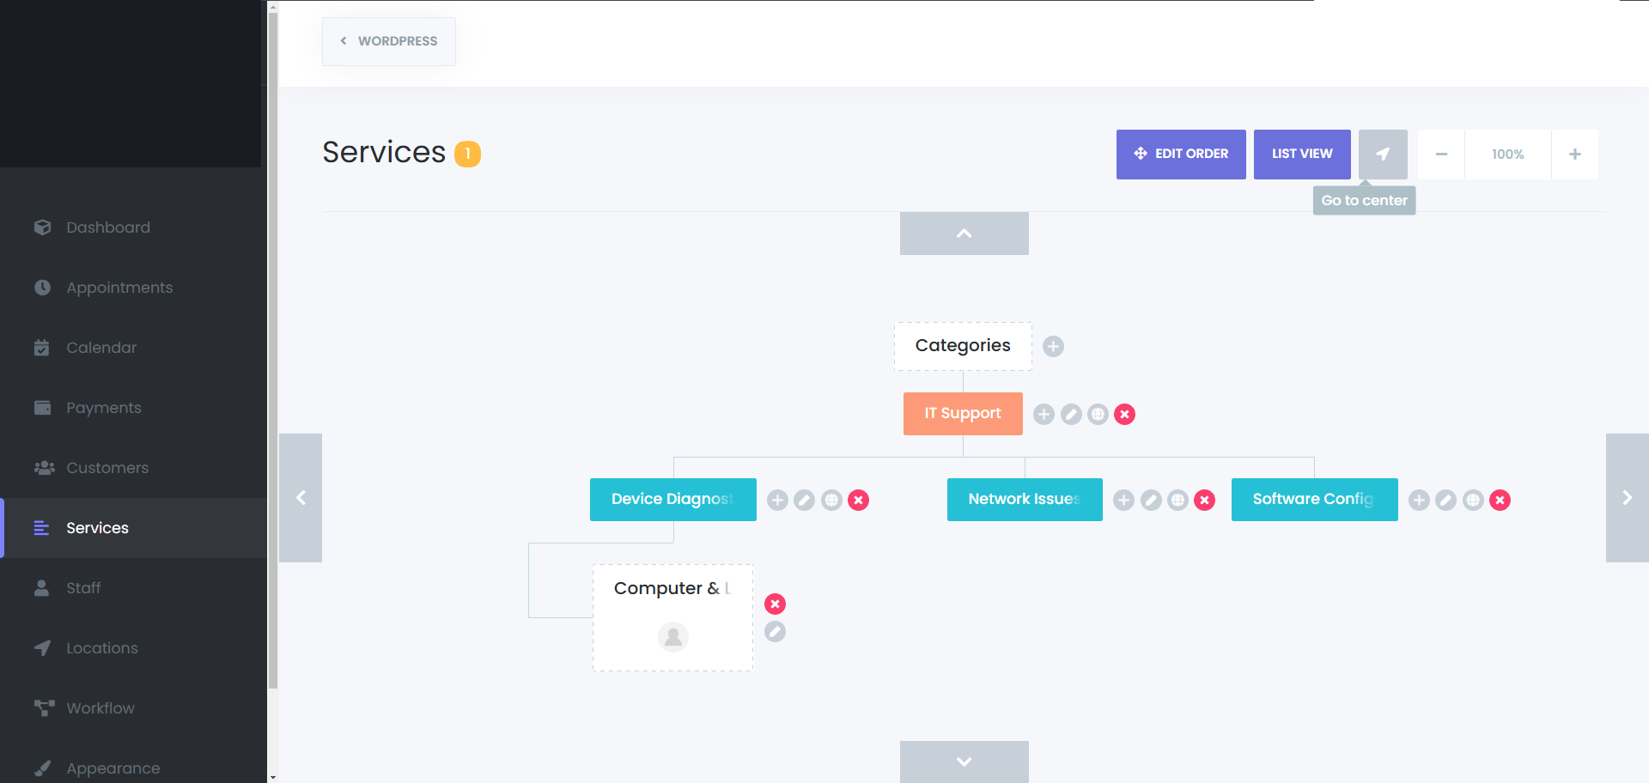
Task: Open Appointments in the sidebar
Action: (119, 288)
